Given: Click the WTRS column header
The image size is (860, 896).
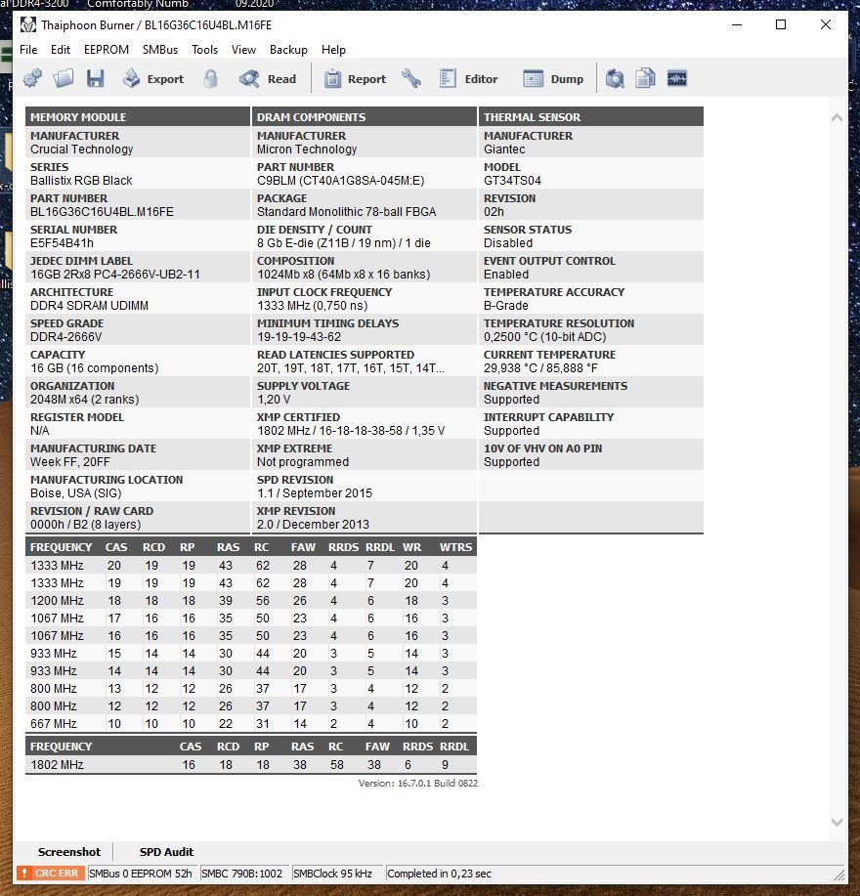Looking at the screenshot, I should (x=455, y=547).
